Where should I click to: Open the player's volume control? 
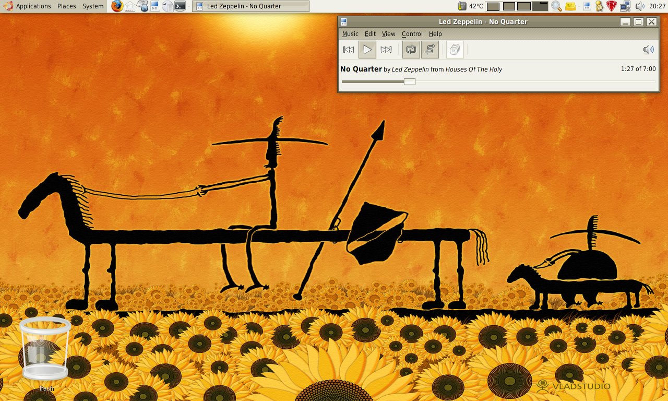(649, 50)
